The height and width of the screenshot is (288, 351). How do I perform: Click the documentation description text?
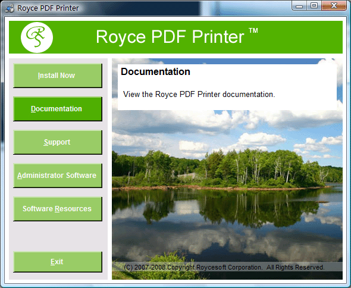click(199, 94)
